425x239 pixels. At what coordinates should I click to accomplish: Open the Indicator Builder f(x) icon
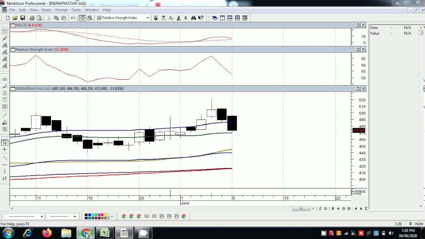click(171, 18)
